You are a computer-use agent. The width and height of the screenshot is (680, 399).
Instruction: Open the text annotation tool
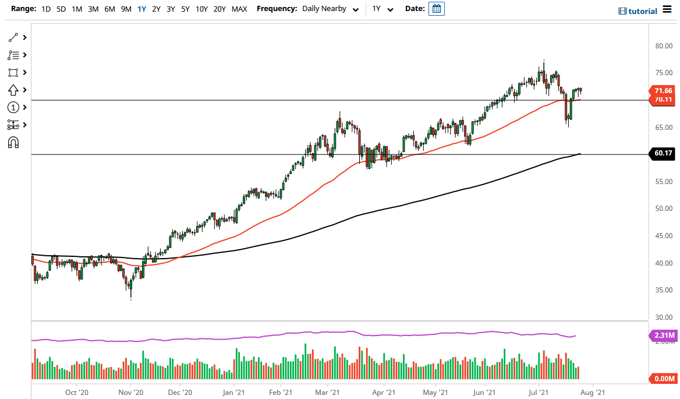click(x=12, y=55)
